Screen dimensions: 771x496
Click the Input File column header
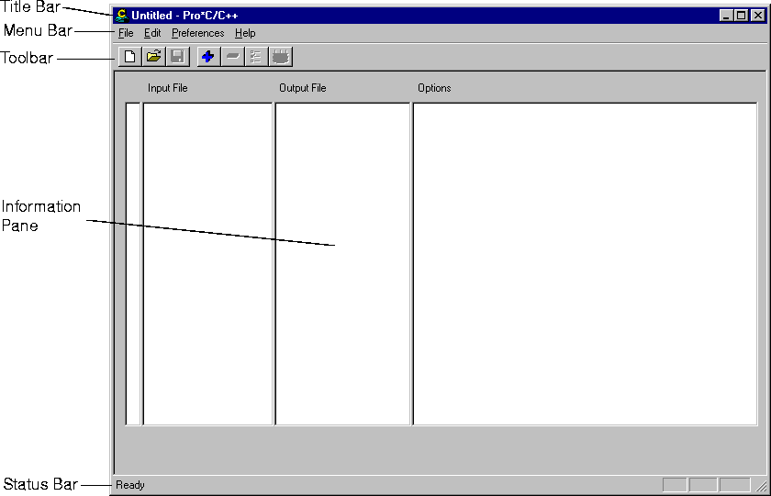click(168, 88)
